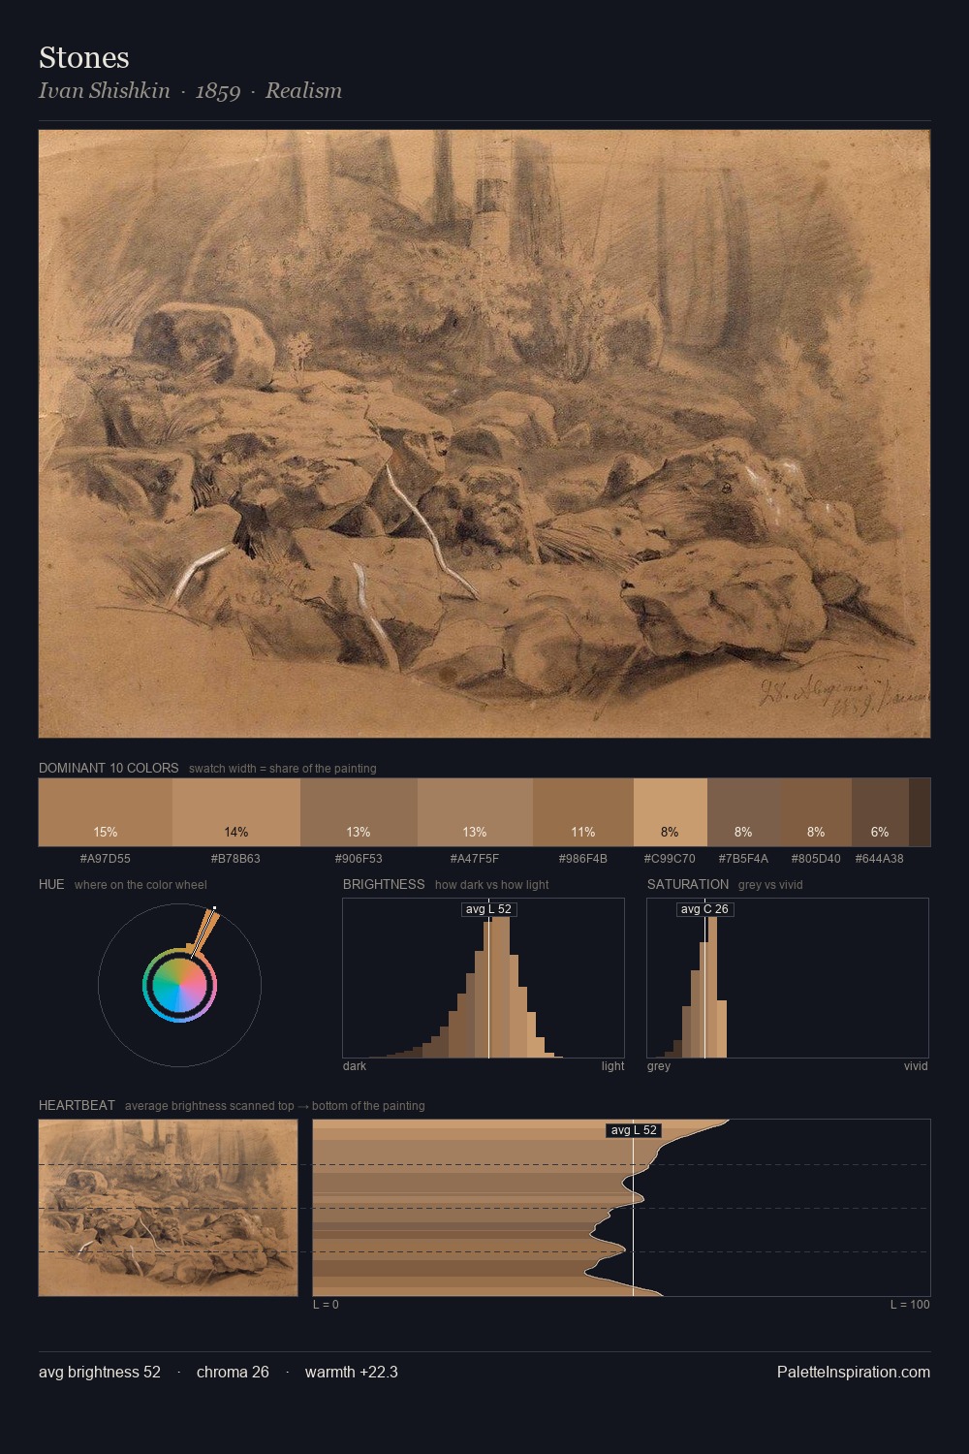This screenshot has height=1454, width=969.
Task: Click the 'warmth +22.3' footer text
Action: click(x=352, y=1372)
